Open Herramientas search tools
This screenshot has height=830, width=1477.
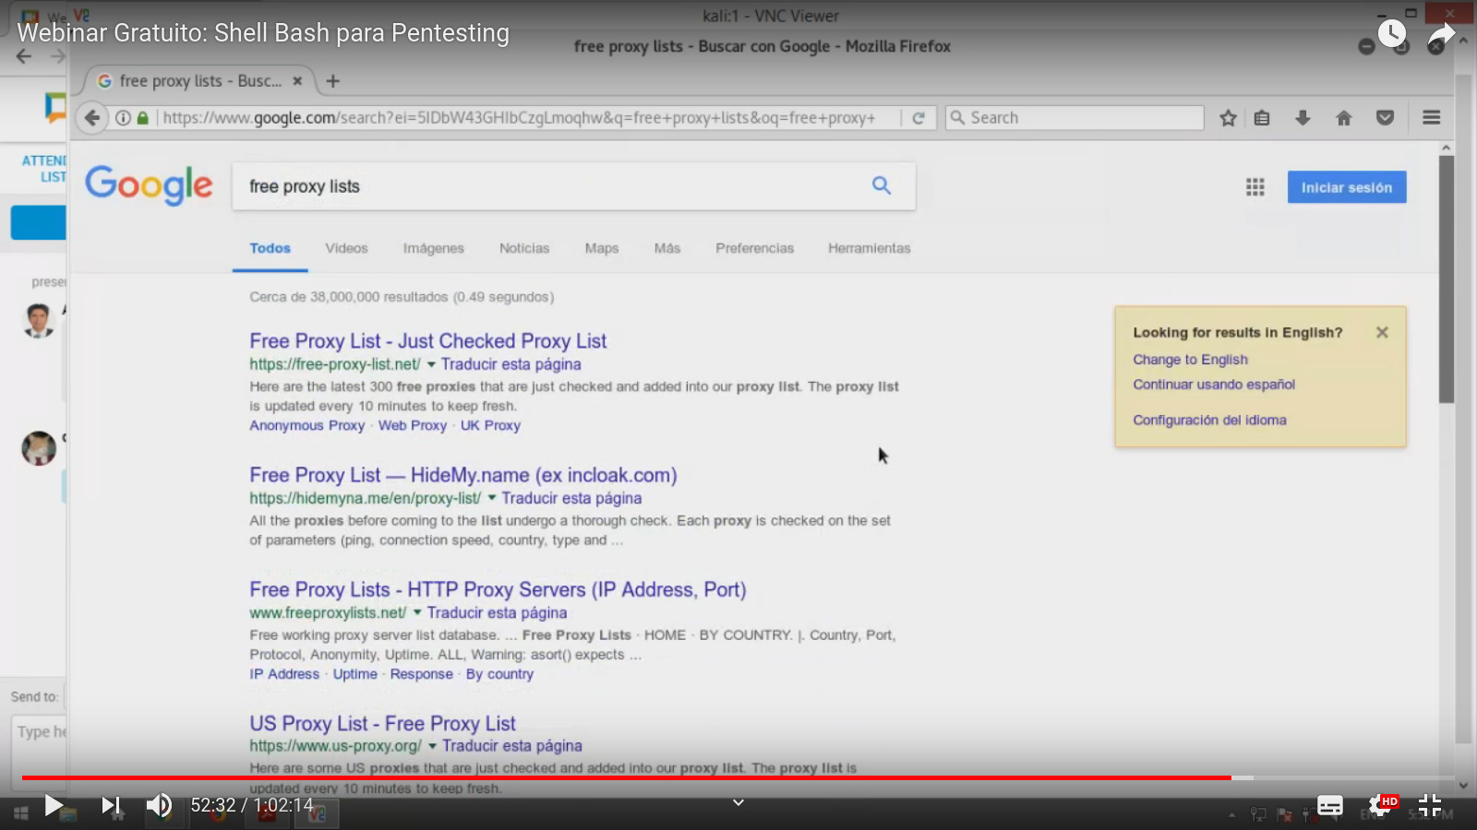click(x=869, y=248)
